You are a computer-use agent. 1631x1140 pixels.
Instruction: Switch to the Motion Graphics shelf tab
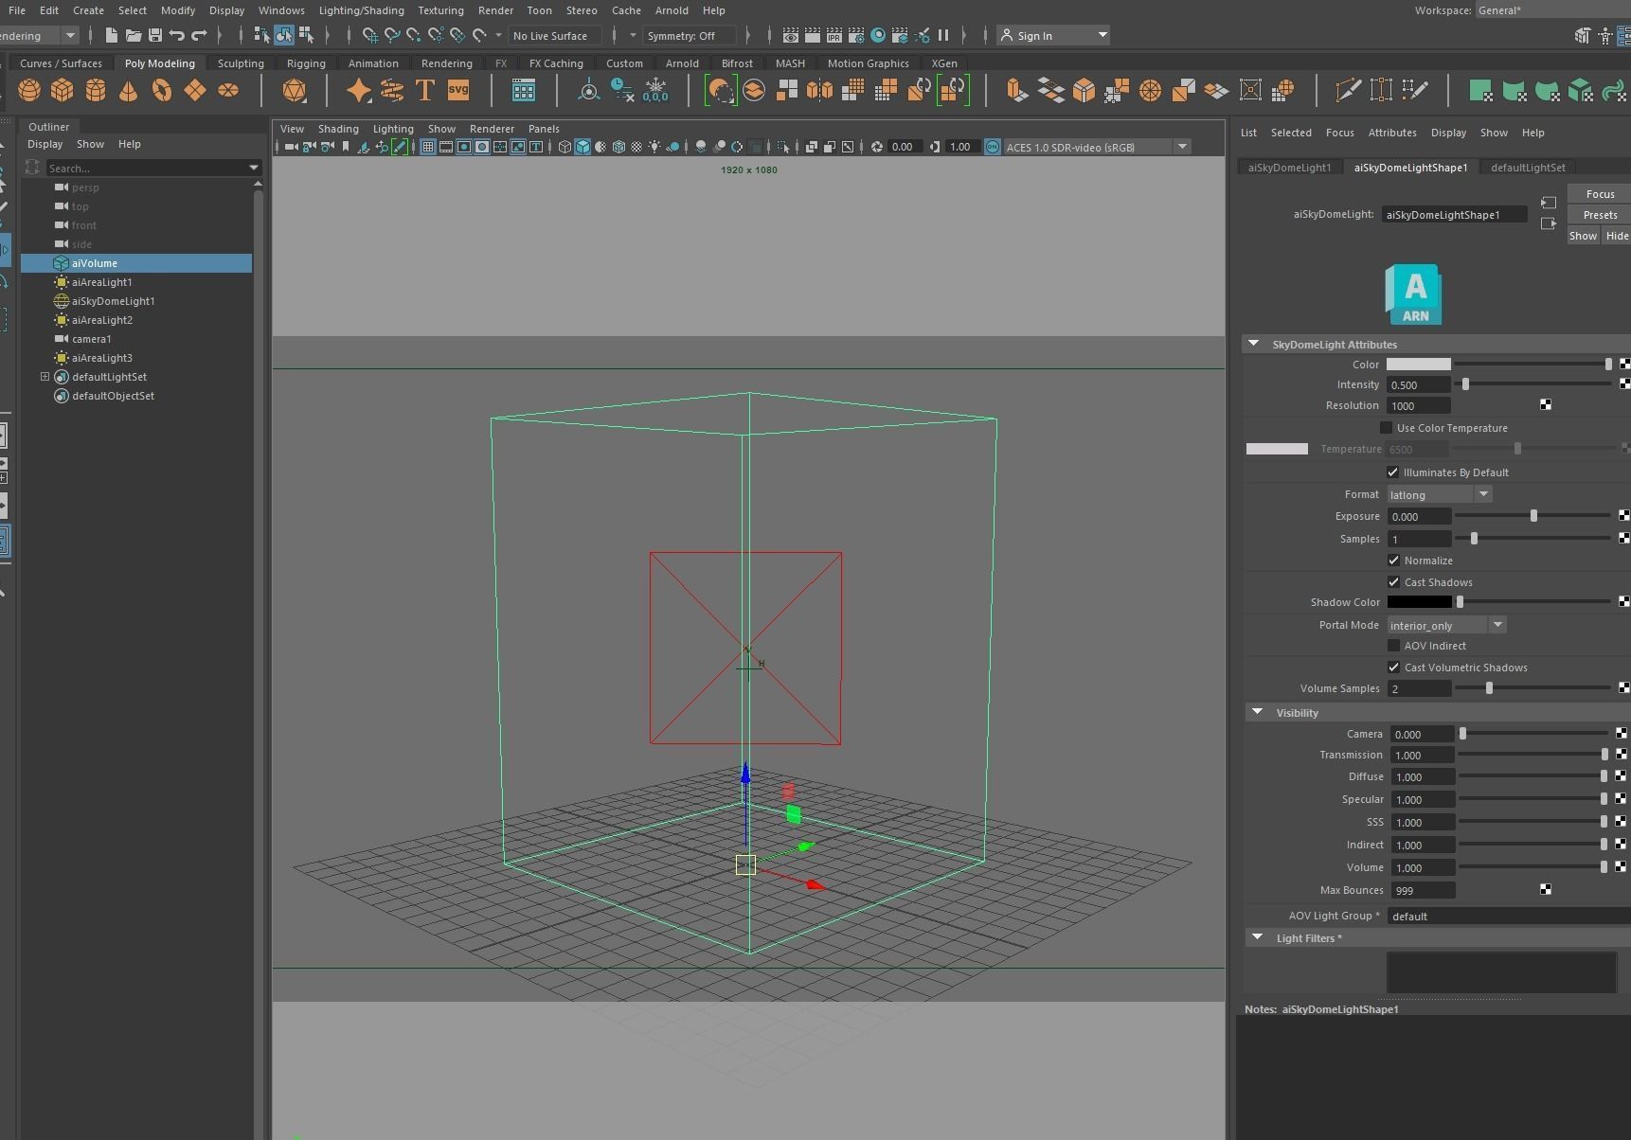coord(869,63)
